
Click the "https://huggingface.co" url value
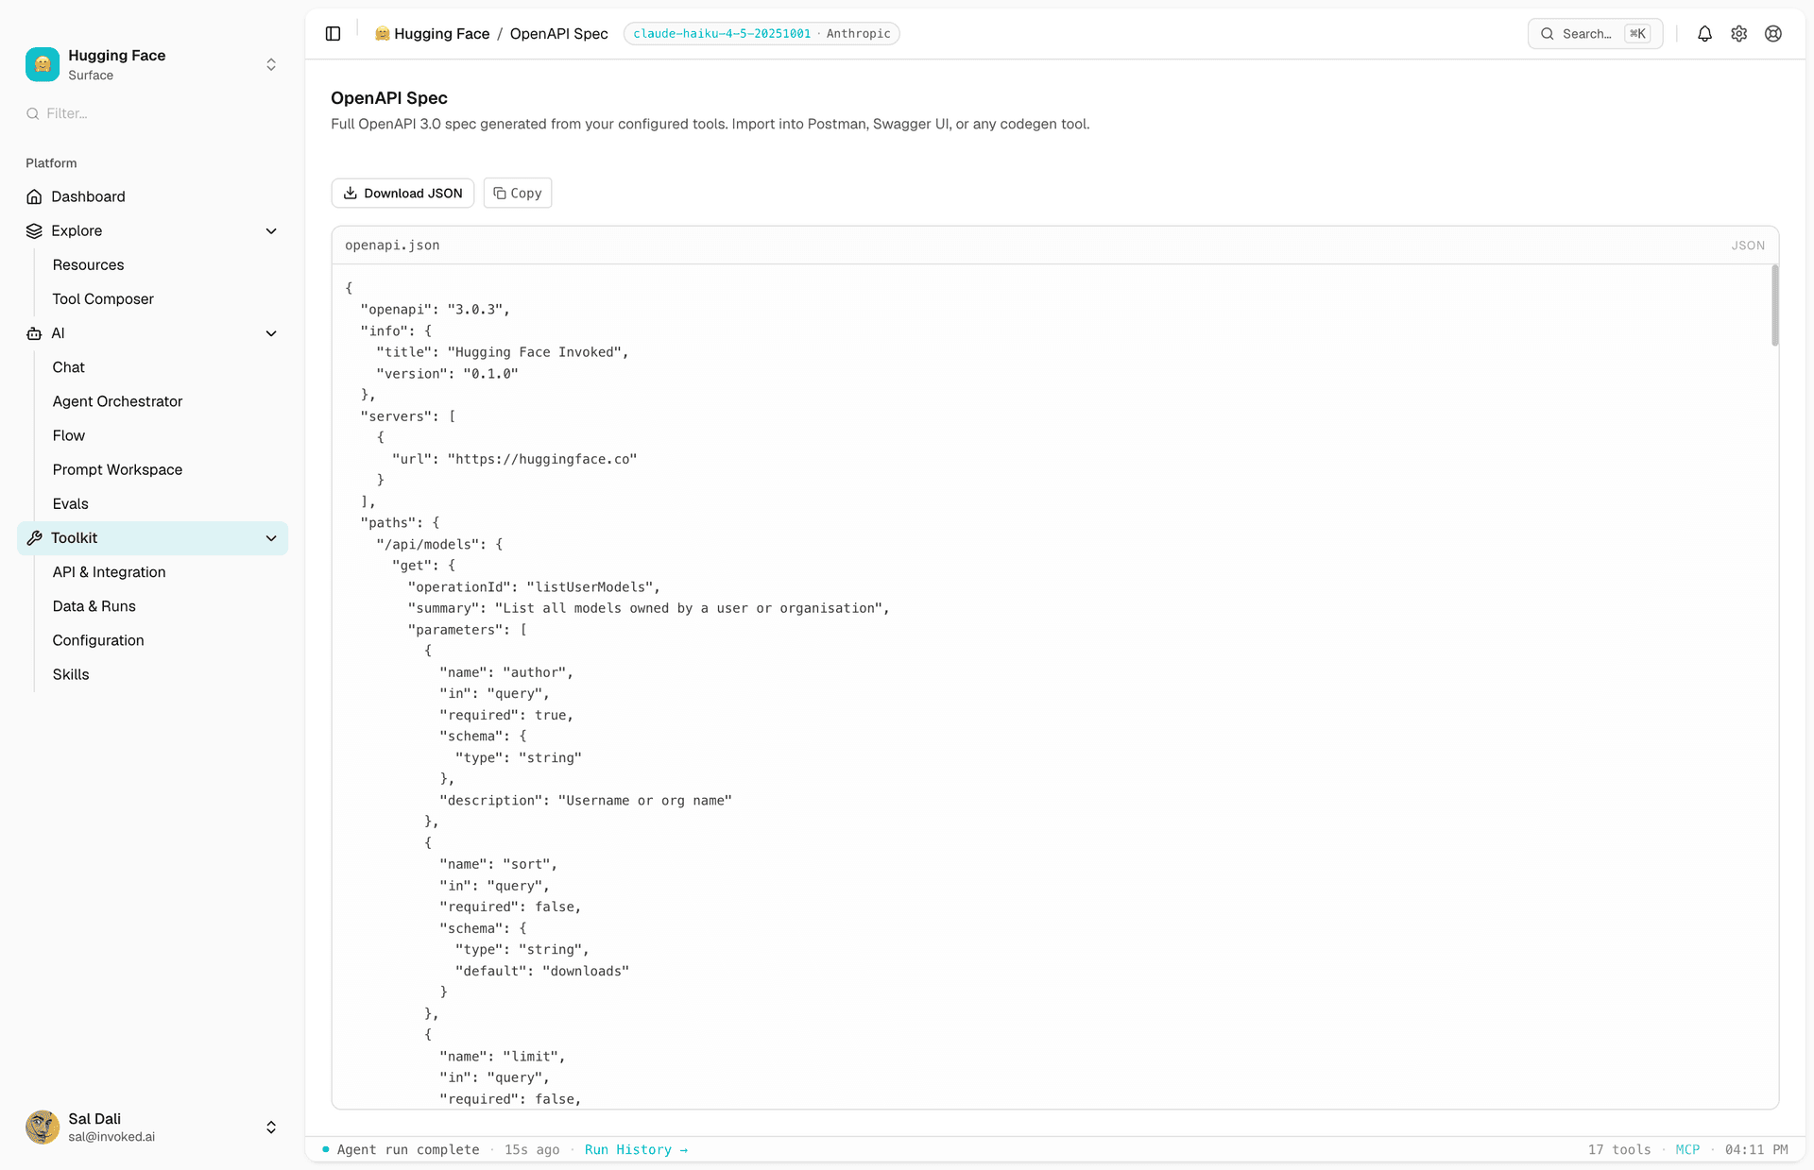click(542, 459)
